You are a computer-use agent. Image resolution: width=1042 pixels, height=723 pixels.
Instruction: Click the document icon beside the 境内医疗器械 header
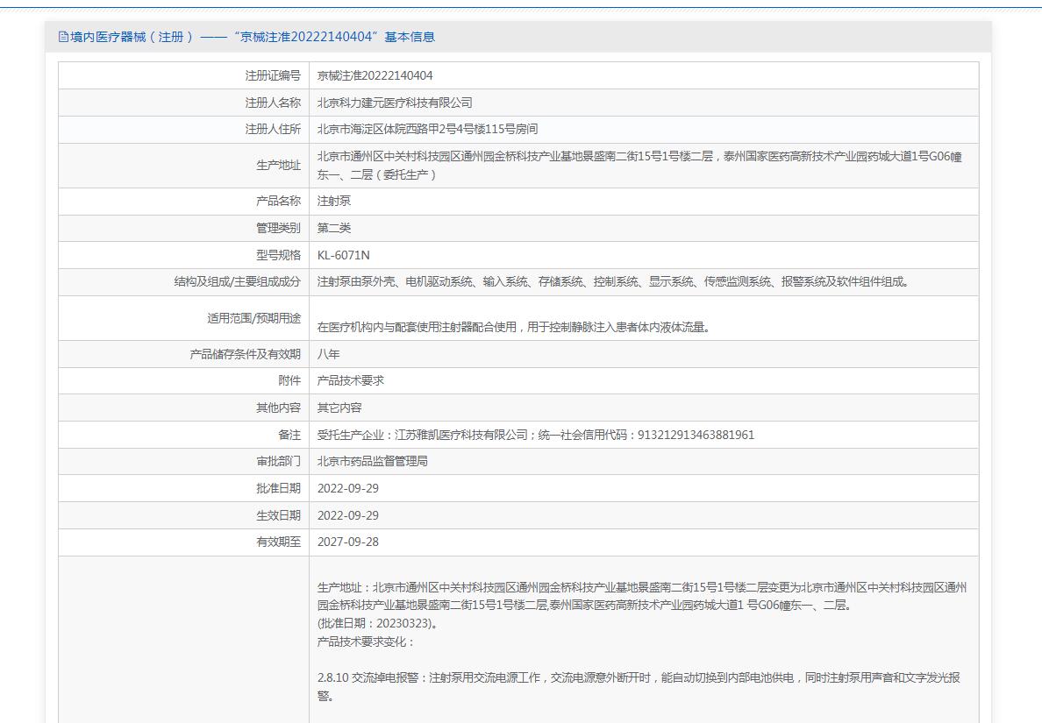pos(63,37)
